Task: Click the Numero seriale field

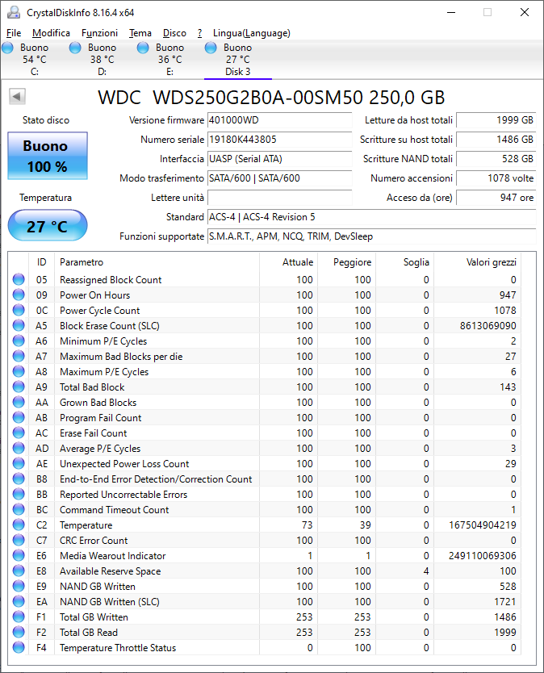Action: pos(279,140)
